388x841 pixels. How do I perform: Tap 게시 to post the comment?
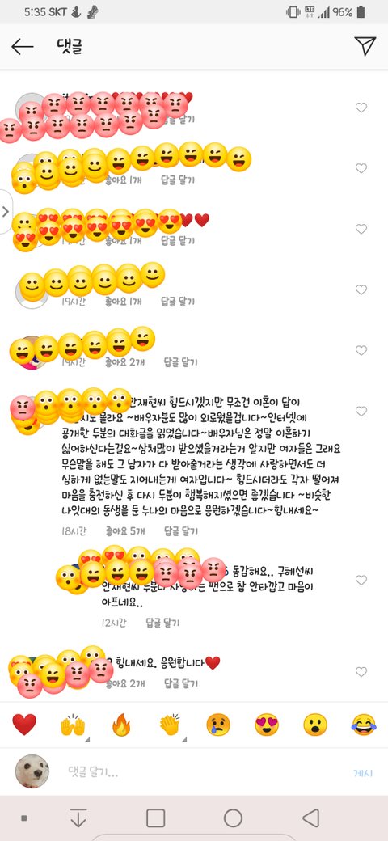[x=363, y=773]
